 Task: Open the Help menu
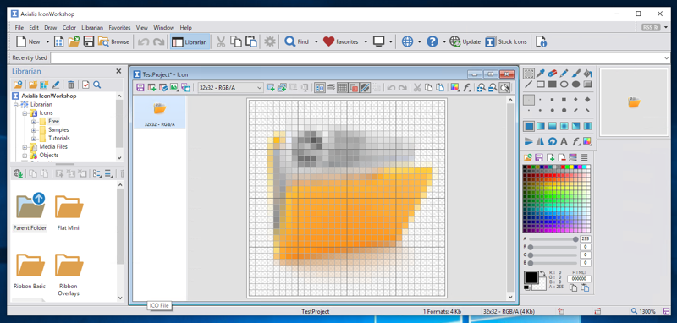pos(185,28)
